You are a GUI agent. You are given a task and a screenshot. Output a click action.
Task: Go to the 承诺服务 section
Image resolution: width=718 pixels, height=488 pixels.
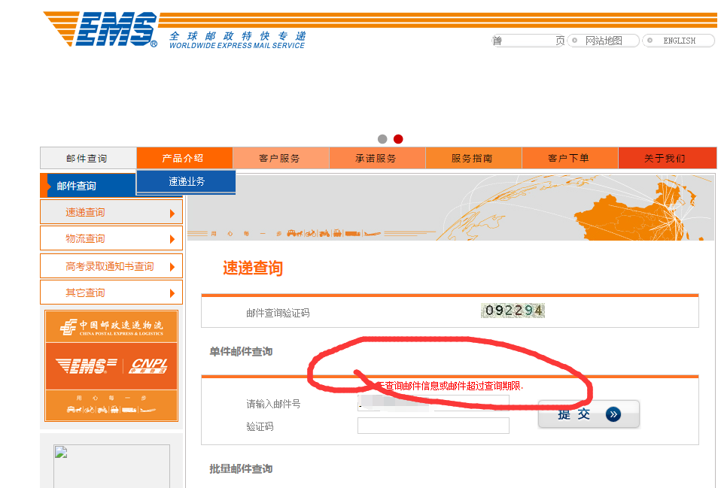(376, 158)
